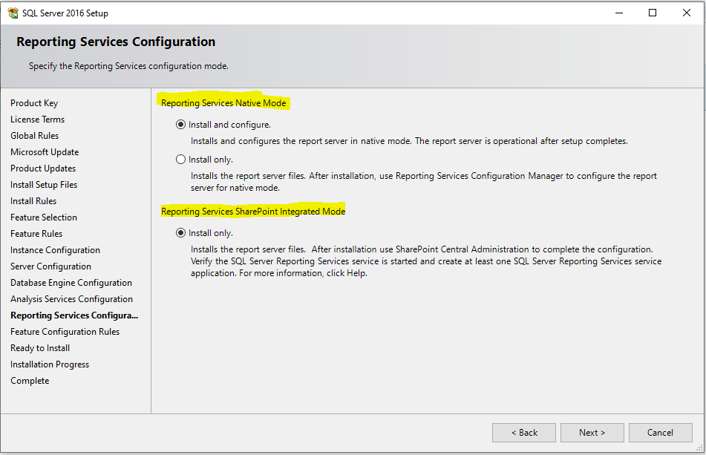This screenshot has height=455, width=706.
Task: Select Native Mode Install and configure option
Action: click(x=180, y=125)
